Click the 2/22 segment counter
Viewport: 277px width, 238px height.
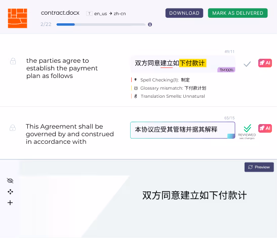(46, 24)
